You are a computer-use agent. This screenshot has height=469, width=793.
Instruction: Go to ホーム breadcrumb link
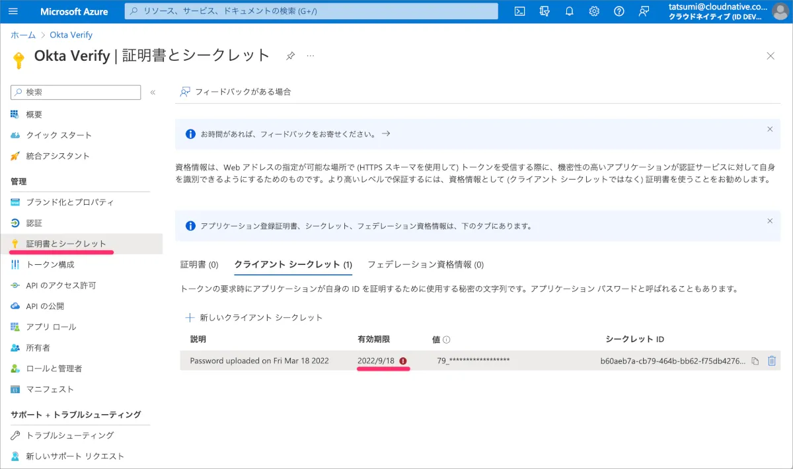[x=23, y=35]
